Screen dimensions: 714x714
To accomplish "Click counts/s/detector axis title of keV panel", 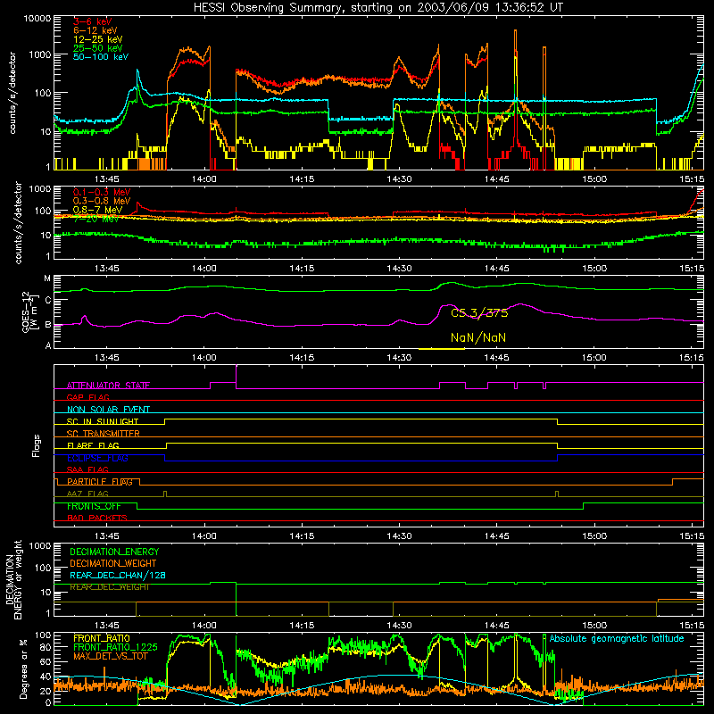I will pos(12,93).
